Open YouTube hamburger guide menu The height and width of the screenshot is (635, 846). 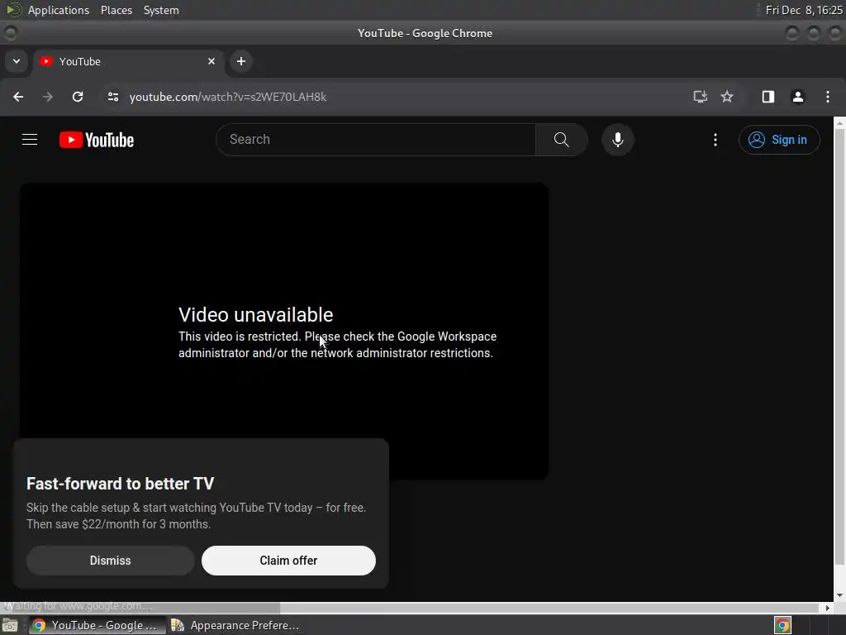tap(30, 140)
